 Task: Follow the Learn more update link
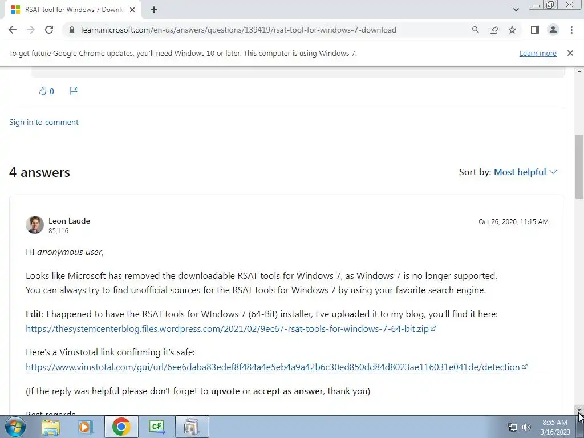click(x=538, y=53)
